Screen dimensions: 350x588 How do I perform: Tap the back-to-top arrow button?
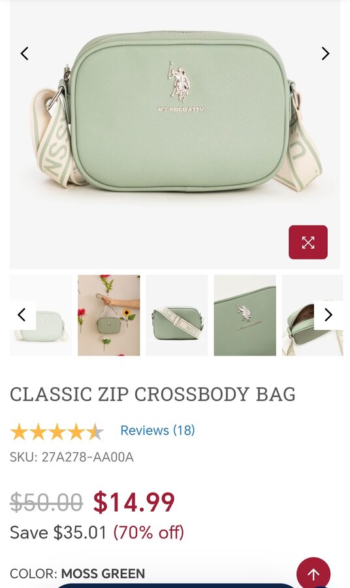[x=313, y=574]
